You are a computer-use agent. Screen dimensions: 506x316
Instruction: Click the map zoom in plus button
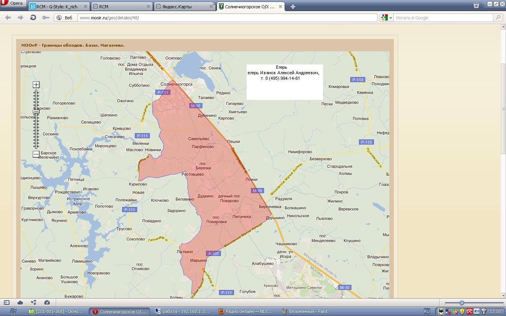(36, 85)
